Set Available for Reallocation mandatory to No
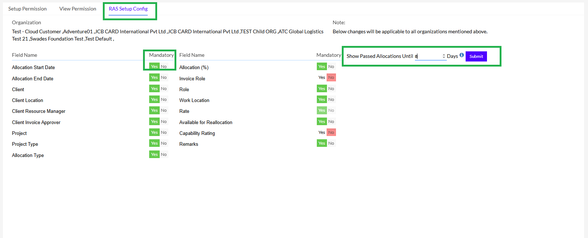 pyautogui.click(x=331, y=122)
